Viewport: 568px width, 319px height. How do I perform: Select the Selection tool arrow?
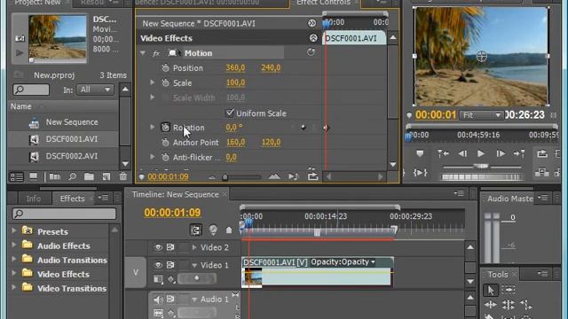pos(491,290)
